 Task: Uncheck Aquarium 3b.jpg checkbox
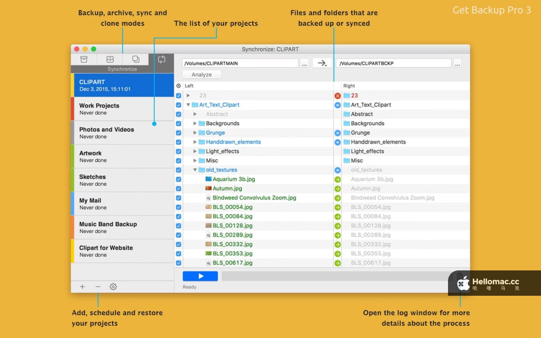tap(178, 179)
